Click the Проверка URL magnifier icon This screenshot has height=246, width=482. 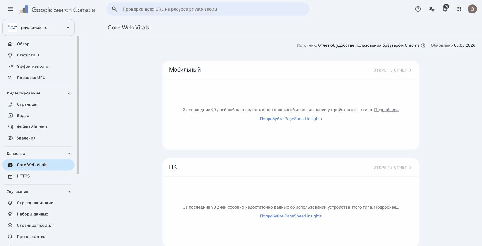[10, 78]
